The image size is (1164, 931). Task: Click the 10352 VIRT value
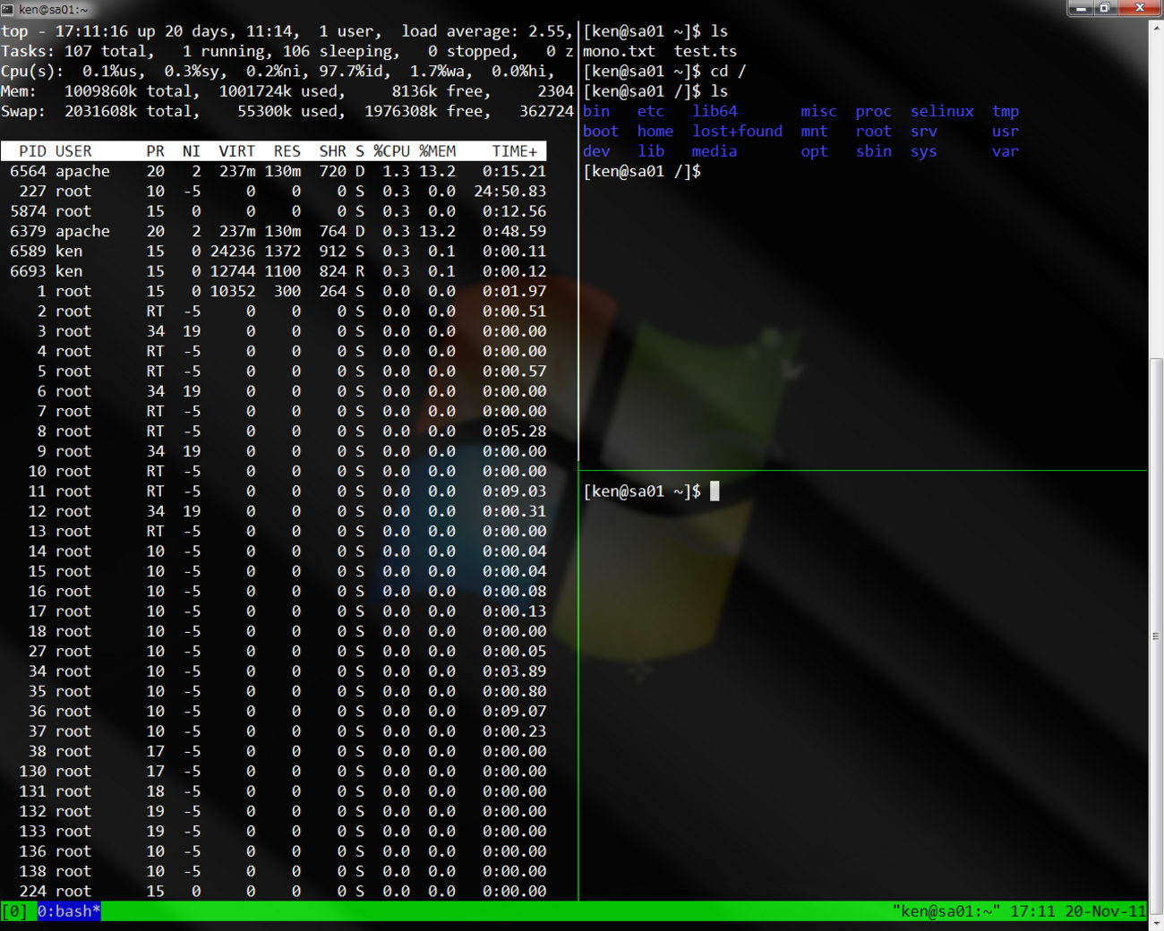[233, 291]
